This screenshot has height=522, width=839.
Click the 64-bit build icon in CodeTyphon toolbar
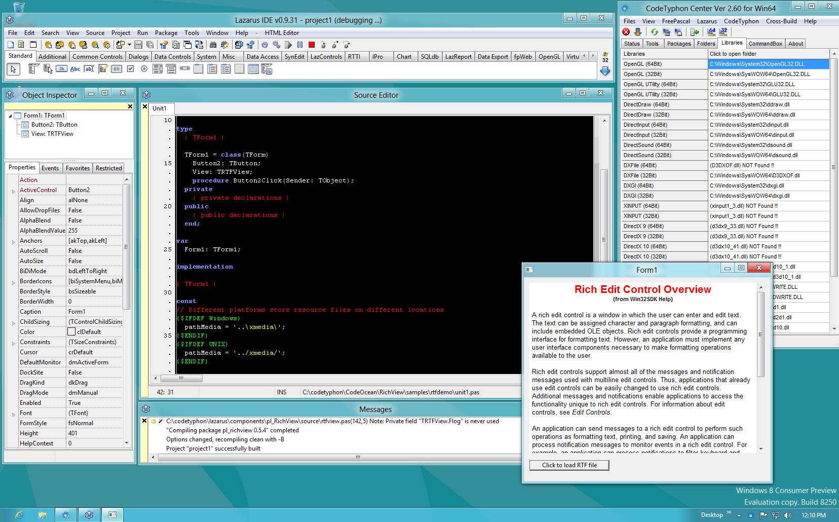711,32
